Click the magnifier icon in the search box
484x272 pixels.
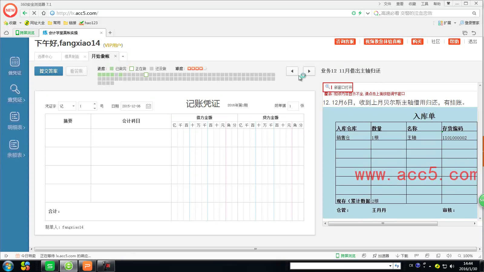point(474,13)
